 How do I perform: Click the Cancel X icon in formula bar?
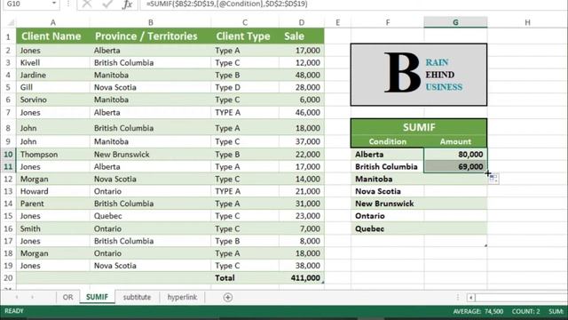coord(87,4)
